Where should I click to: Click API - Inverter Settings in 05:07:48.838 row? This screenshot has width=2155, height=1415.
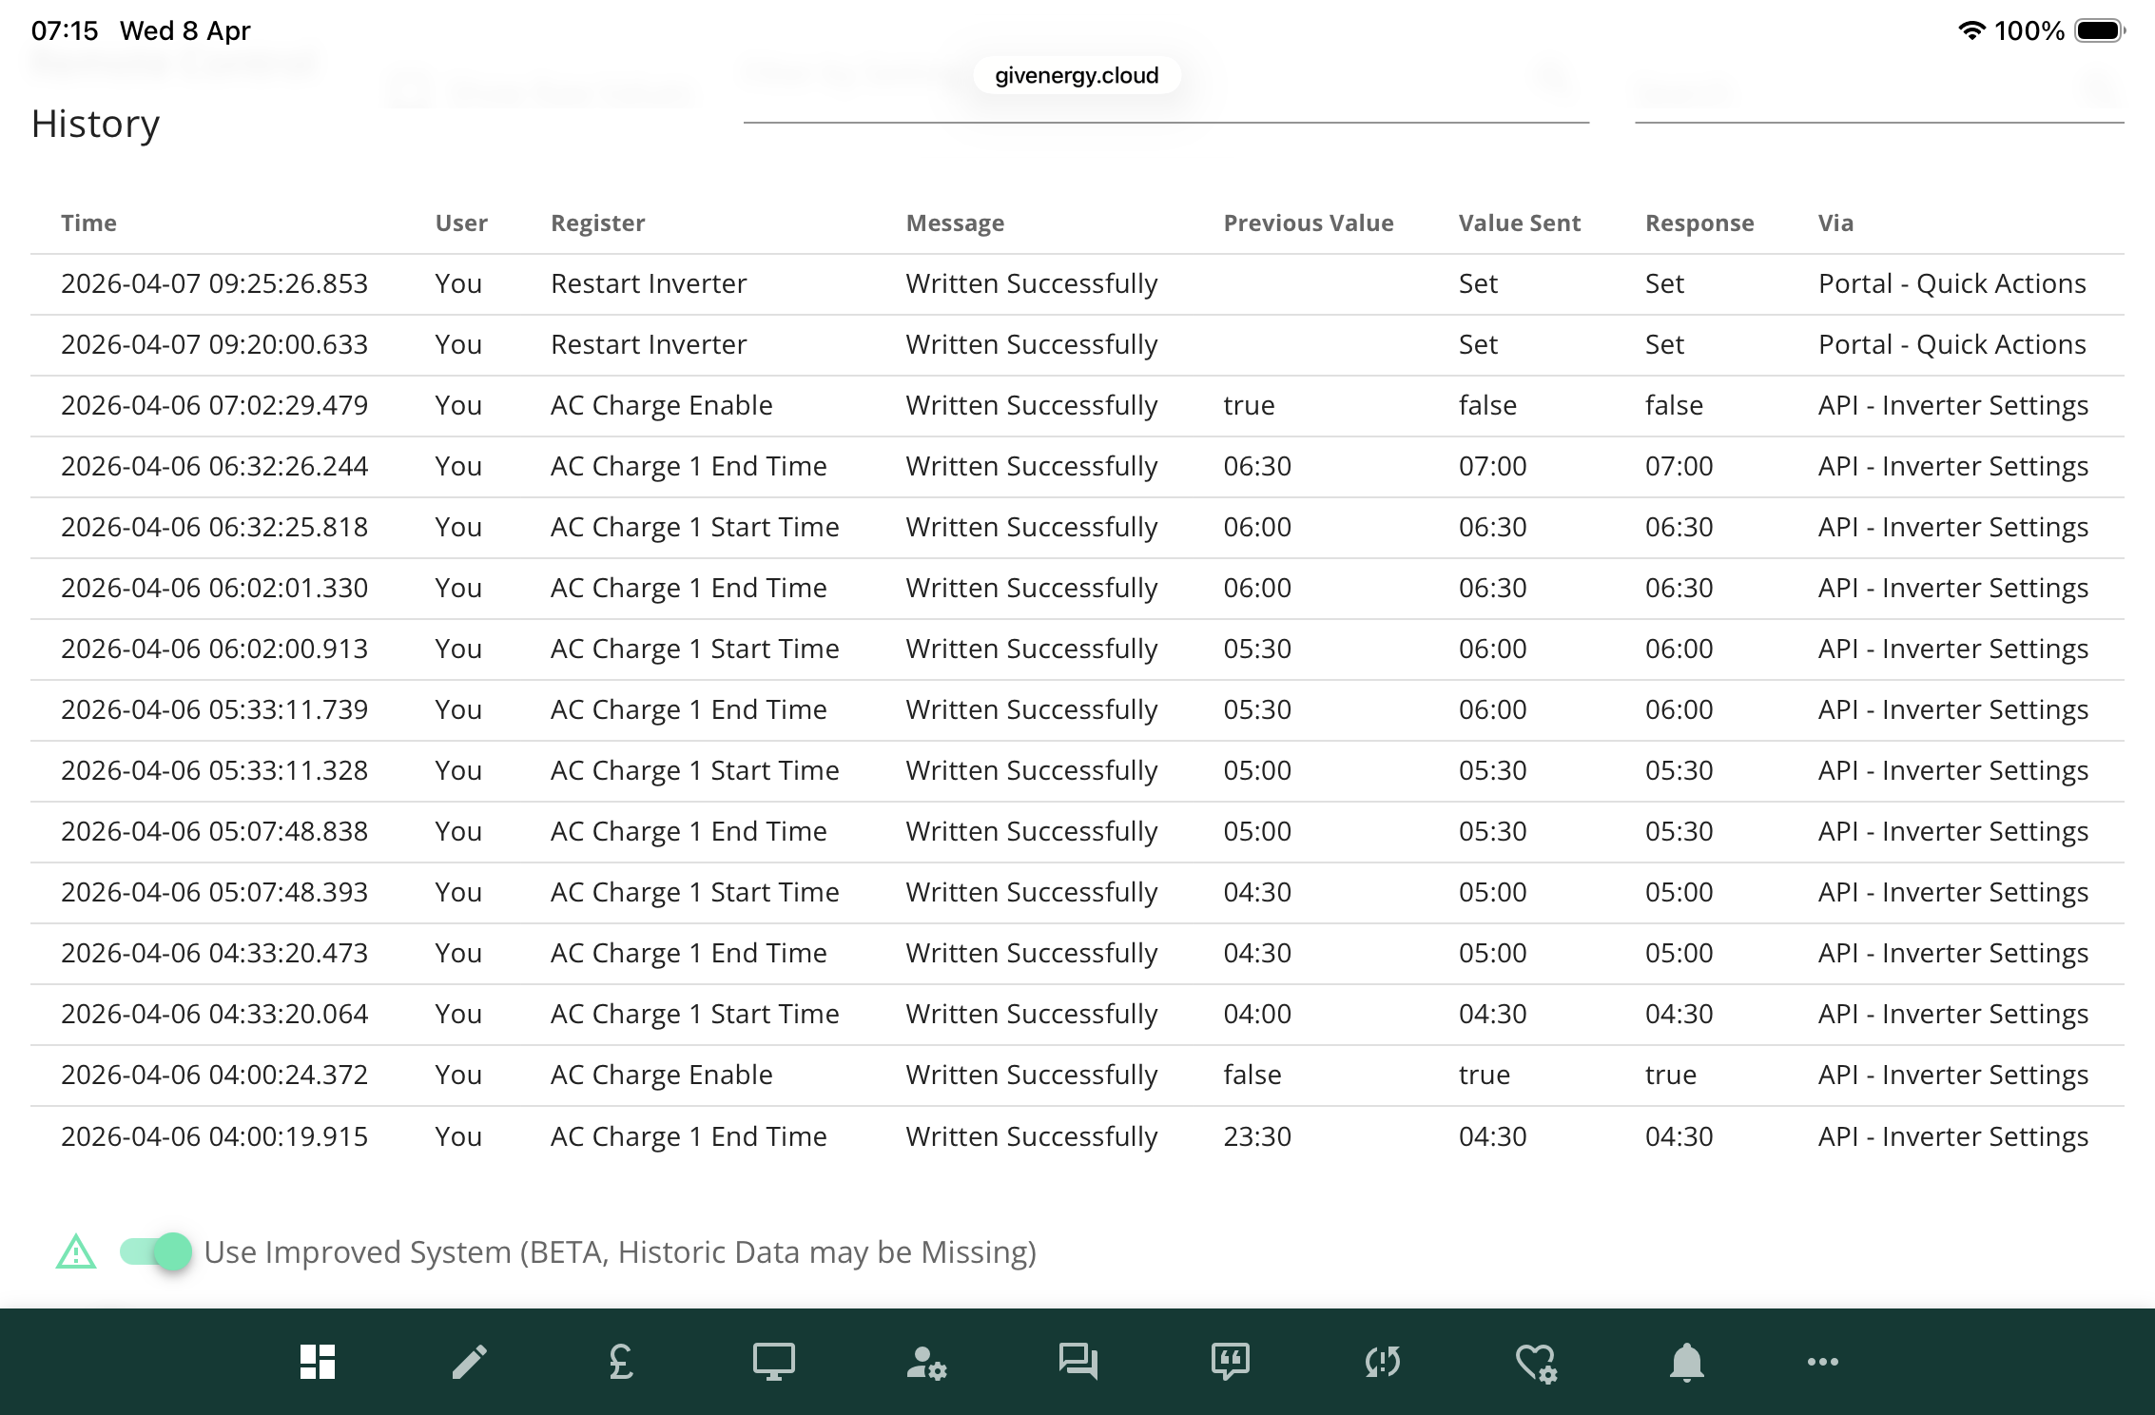click(x=1953, y=831)
